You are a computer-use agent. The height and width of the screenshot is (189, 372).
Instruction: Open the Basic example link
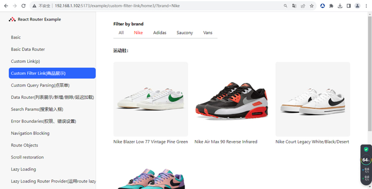click(52, 37)
